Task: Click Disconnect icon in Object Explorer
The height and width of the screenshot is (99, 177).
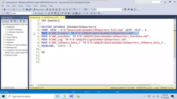Action: pos(15,21)
